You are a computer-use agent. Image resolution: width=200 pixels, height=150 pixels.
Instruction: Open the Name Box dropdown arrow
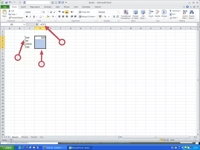(x=24, y=25)
